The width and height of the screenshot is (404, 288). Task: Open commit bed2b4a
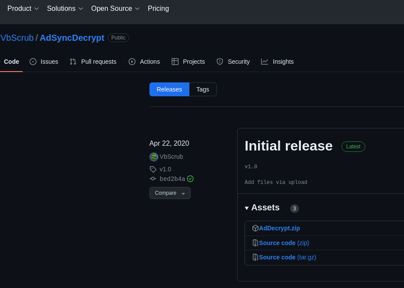click(172, 179)
